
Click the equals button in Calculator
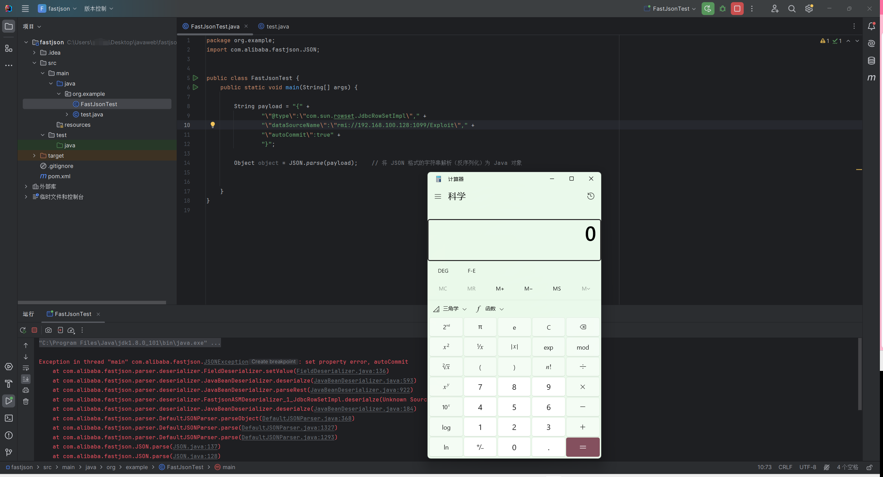coord(583,447)
